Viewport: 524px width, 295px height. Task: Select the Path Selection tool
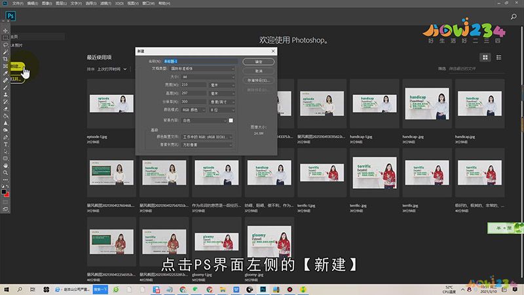(x=5, y=151)
